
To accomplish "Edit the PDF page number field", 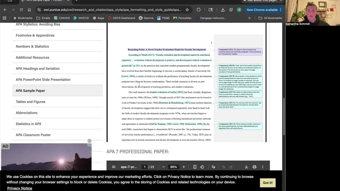I will pyautogui.click(x=144, y=167).
